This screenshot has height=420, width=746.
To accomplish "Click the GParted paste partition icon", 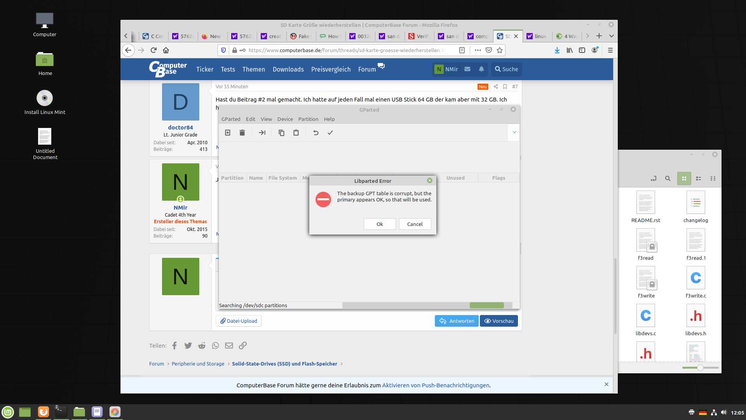I will pyautogui.click(x=296, y=133).
